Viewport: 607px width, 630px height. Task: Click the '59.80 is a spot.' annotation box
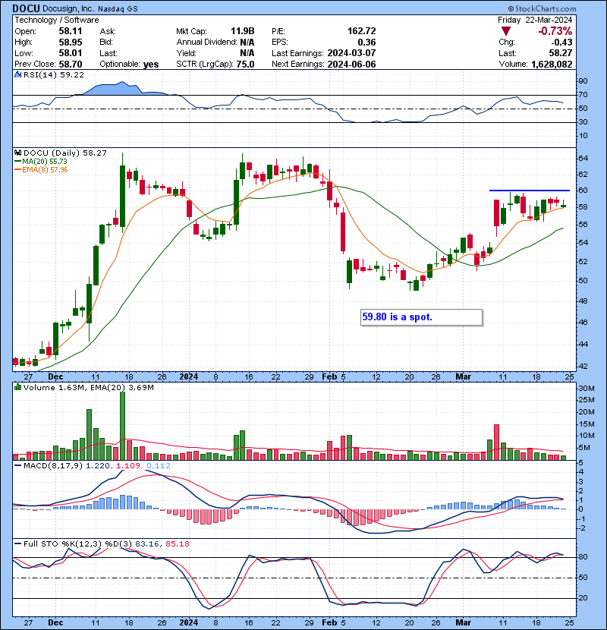pyautogui.click(x=421, y=317)
